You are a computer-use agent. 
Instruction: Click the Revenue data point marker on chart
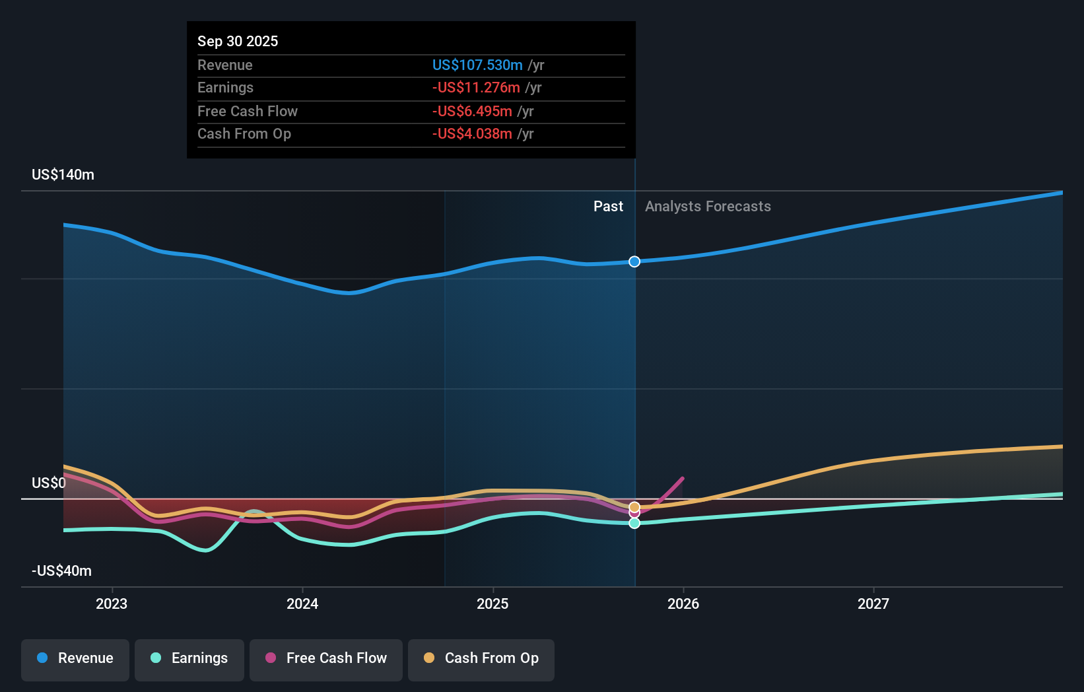click(x=634, y=261)
